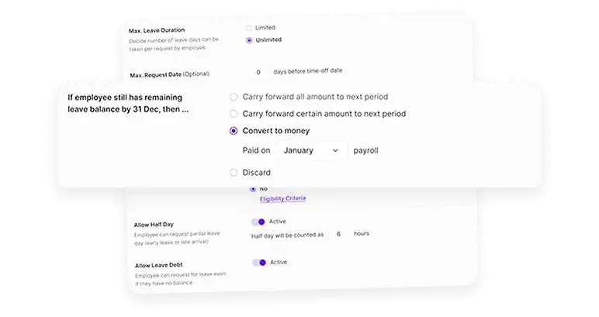Click the Max. Request Date (Optional) label
Viewport: 599px width, 317px height.
[170, 74]
